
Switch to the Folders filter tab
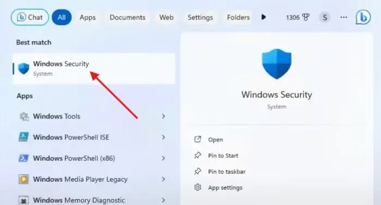(238, 17)
